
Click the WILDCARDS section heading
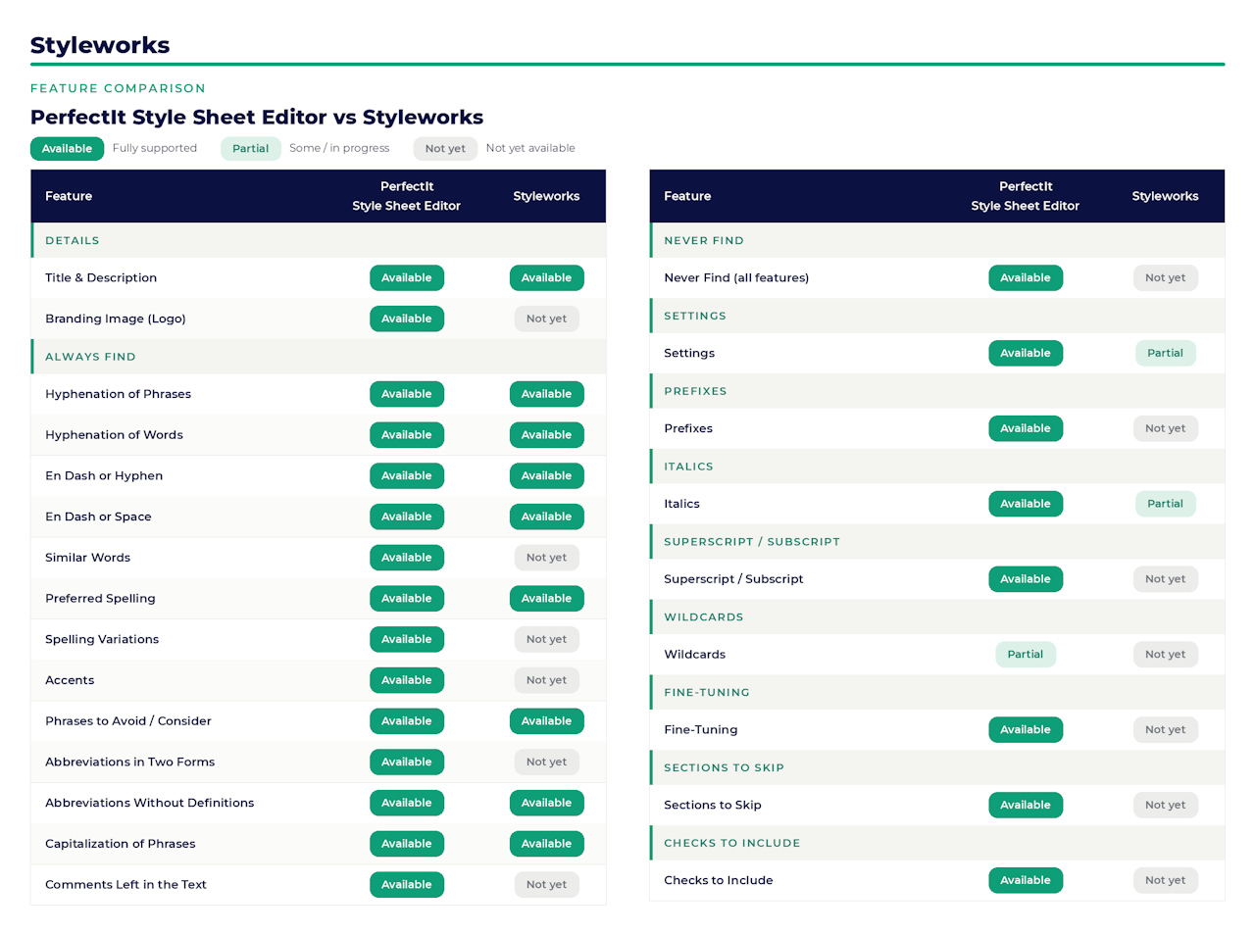tap(704, 617)
